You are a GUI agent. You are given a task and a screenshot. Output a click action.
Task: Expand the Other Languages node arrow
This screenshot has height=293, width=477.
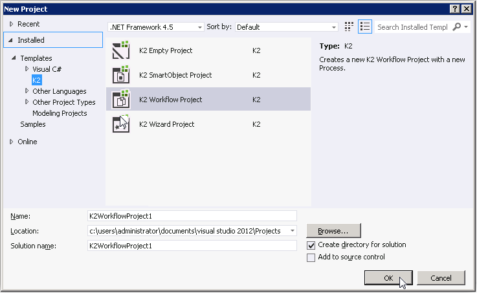(27, 91)
